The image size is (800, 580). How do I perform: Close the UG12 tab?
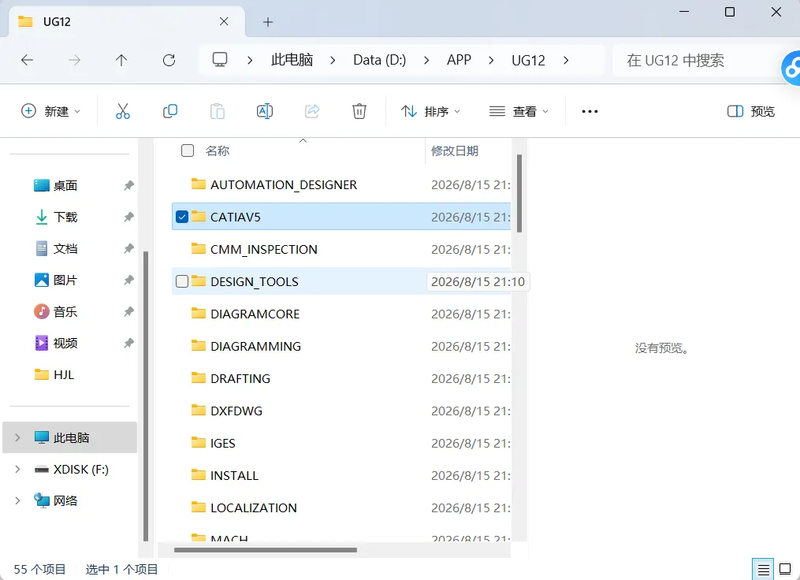point(224,21)
